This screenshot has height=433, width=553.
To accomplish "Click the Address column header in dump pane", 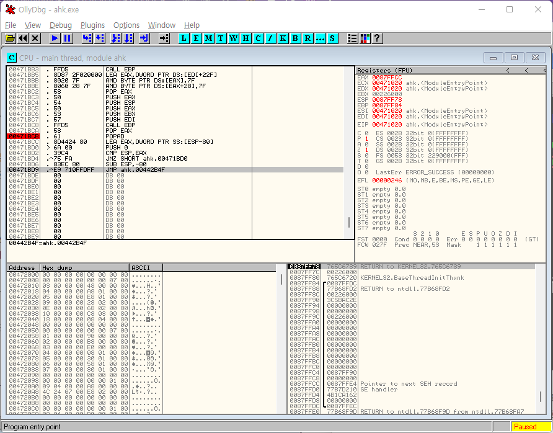I will point(23,268).
